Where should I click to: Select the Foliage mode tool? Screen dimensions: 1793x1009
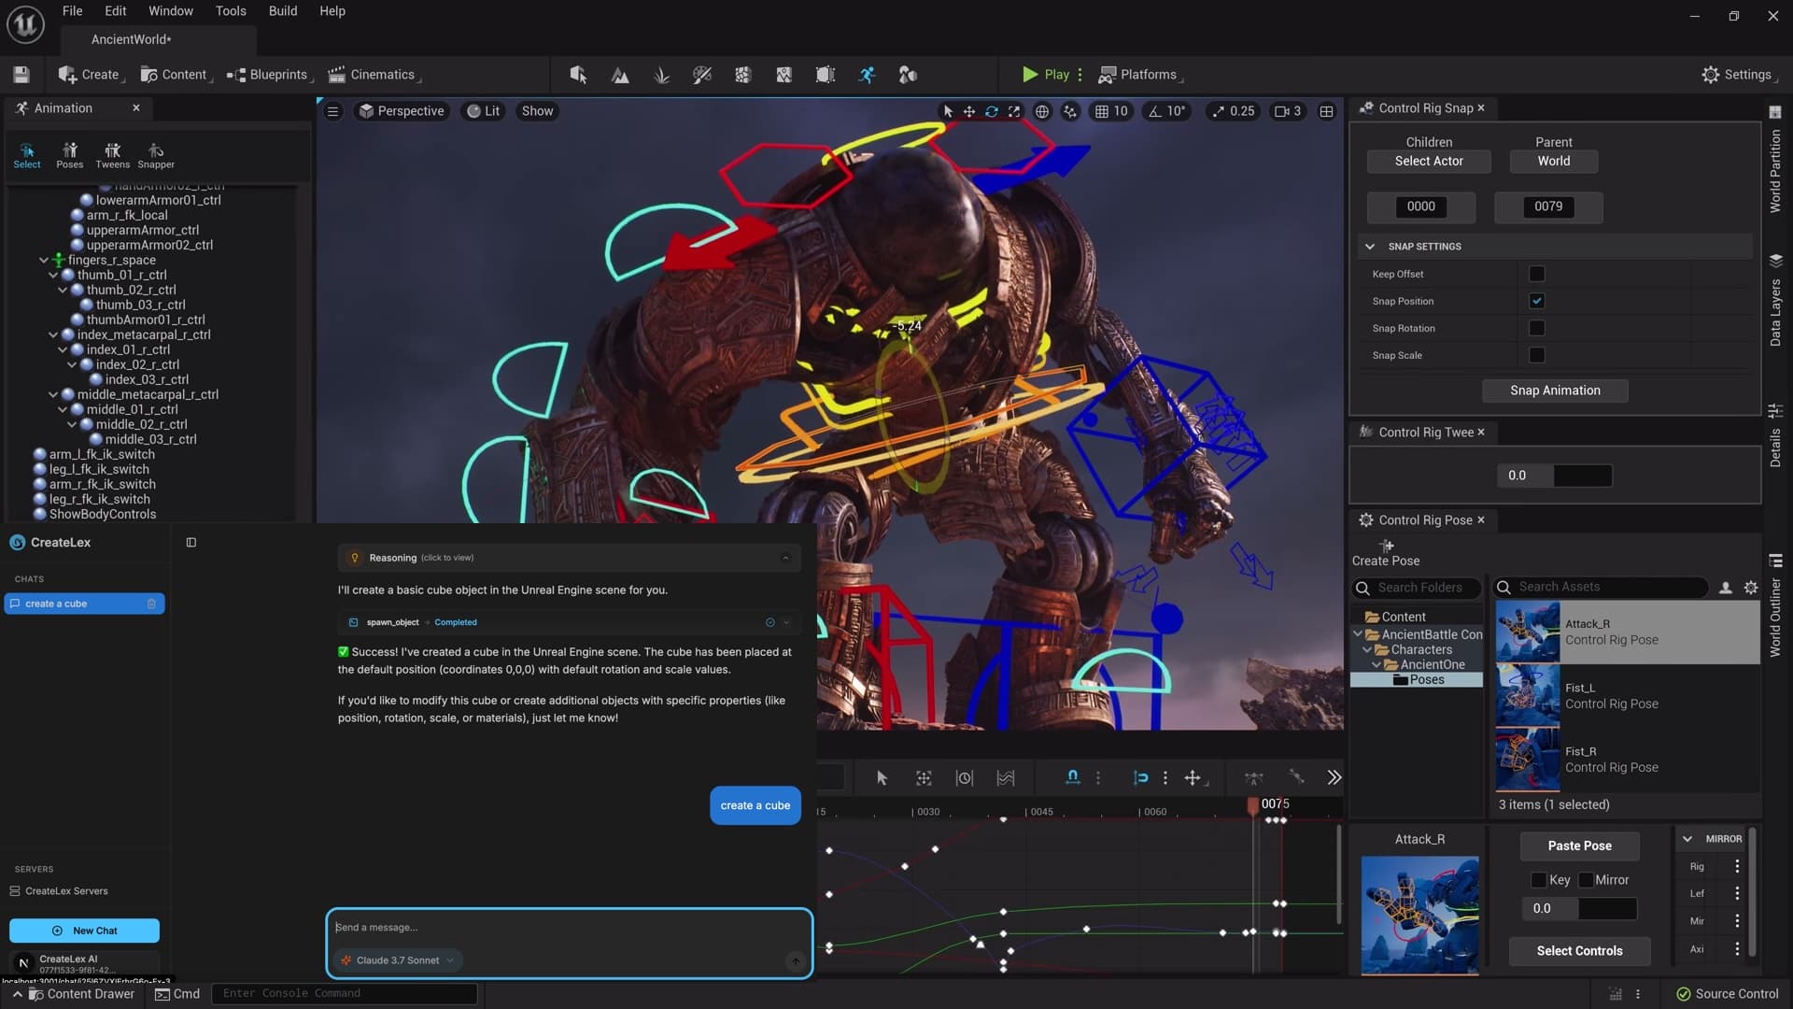click(661, 74)
